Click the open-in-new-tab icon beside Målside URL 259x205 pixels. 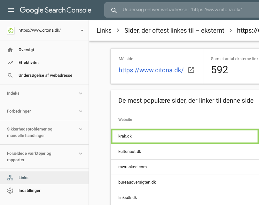(191, 70)
